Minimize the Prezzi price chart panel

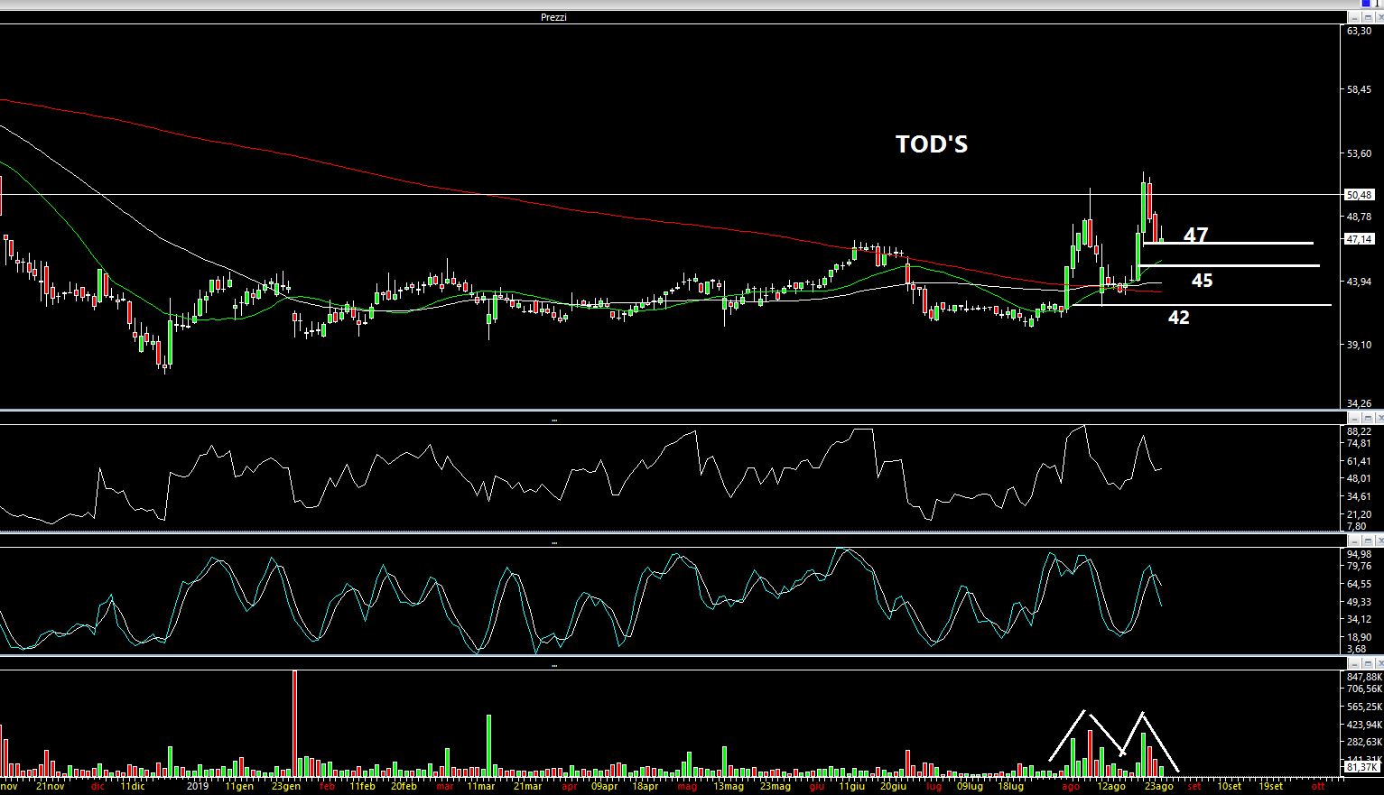coord(1353,17)
